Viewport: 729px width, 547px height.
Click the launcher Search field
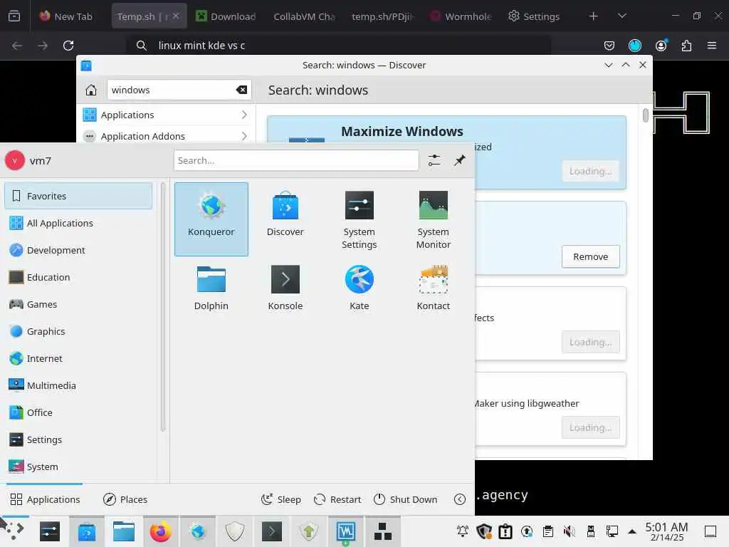coord(296,160)
